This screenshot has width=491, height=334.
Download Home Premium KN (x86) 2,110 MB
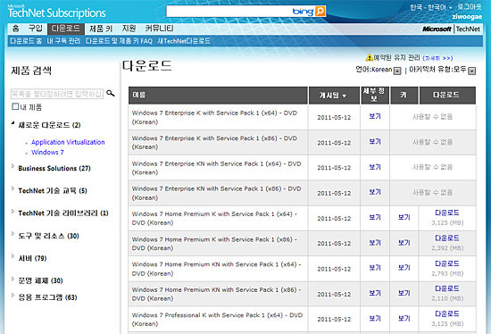[x=447, y=288]
